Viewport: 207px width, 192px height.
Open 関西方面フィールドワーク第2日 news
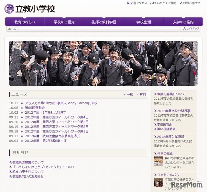click(57, 127)
